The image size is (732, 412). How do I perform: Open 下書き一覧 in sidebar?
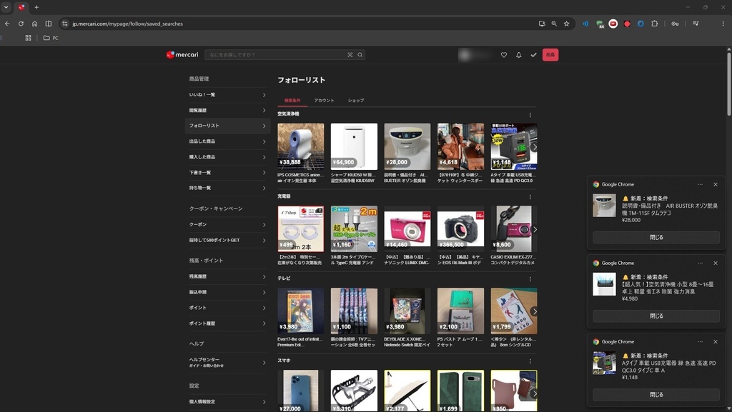[227, 173]
